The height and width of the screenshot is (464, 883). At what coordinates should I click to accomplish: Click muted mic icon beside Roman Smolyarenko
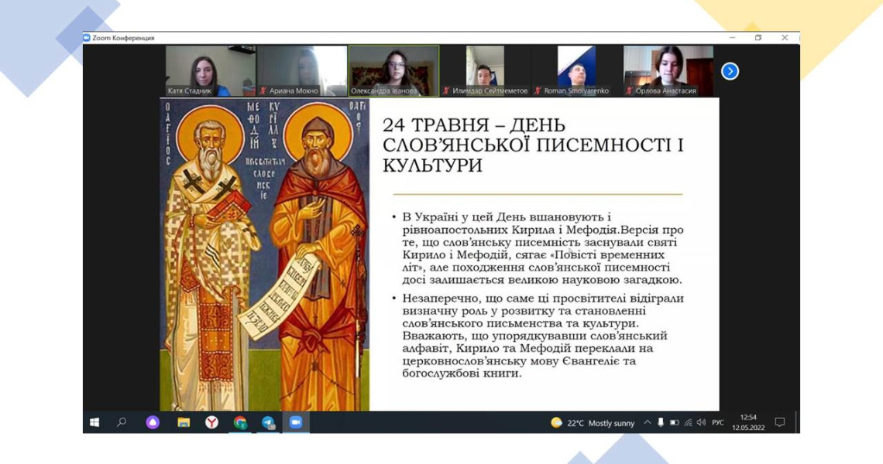[538, 90]
